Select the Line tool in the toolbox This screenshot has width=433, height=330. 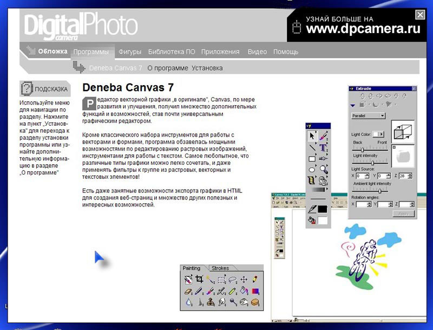[312, 147]
